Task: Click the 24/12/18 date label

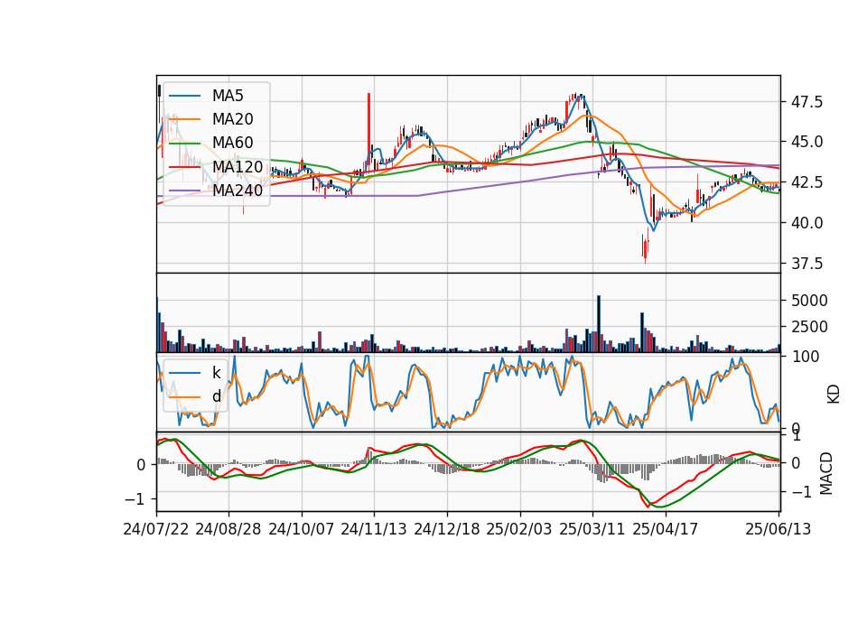Action: click(447, 529)
